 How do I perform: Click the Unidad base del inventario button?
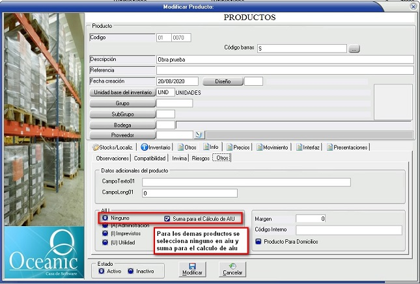click(x=122, y=92)
